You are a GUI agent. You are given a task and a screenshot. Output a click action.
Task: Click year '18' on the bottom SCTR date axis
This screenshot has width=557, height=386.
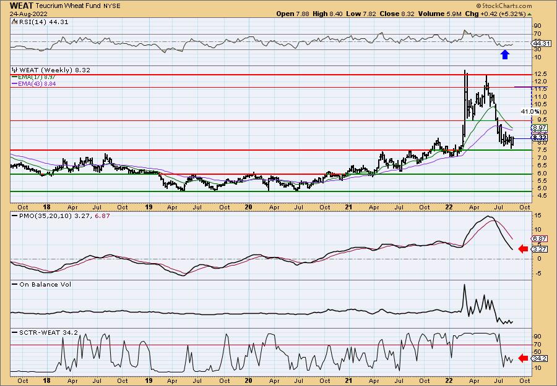pos(46,380)
